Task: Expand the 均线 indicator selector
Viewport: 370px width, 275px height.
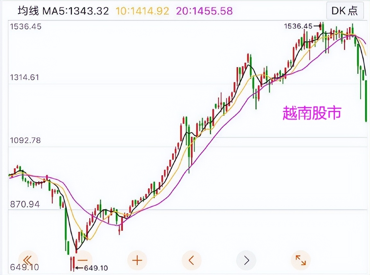Action: pyautogui.click(x=28, y=11)
